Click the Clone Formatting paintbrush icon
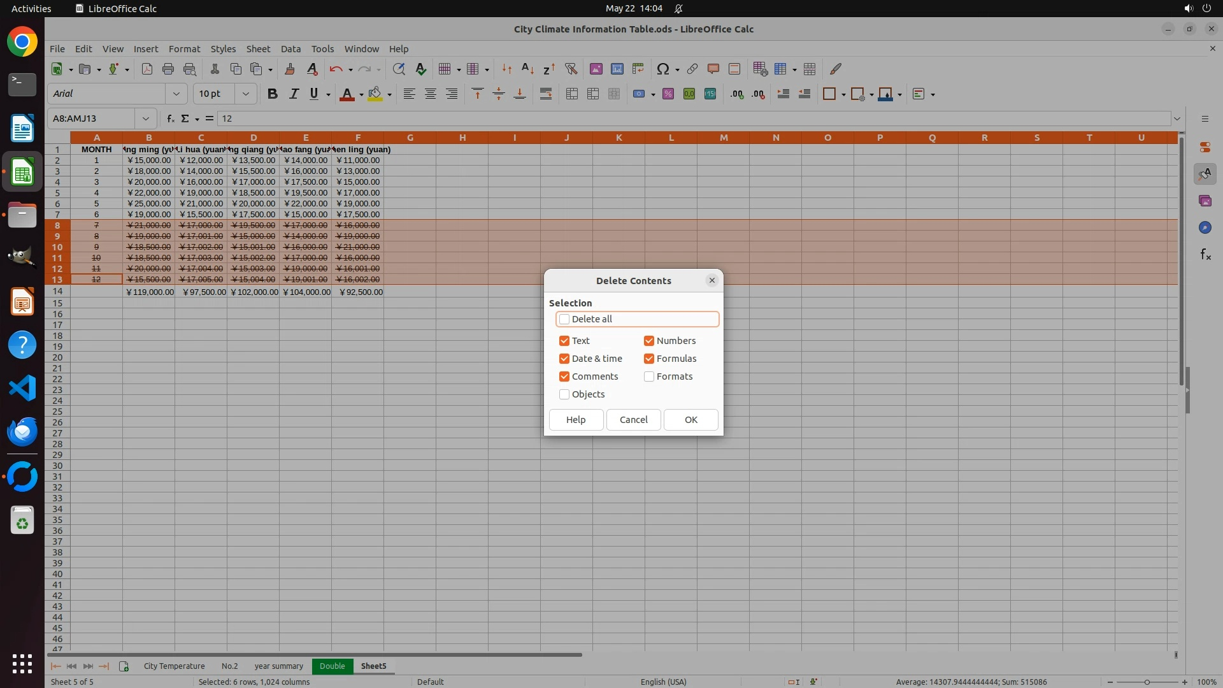The height and width of the screenshot is (688, 1223). coord(290,69)
